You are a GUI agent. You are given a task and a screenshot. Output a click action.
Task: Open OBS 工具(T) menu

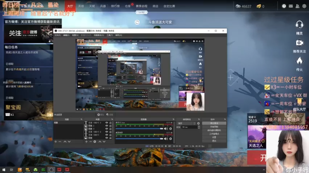coord(110,35)
